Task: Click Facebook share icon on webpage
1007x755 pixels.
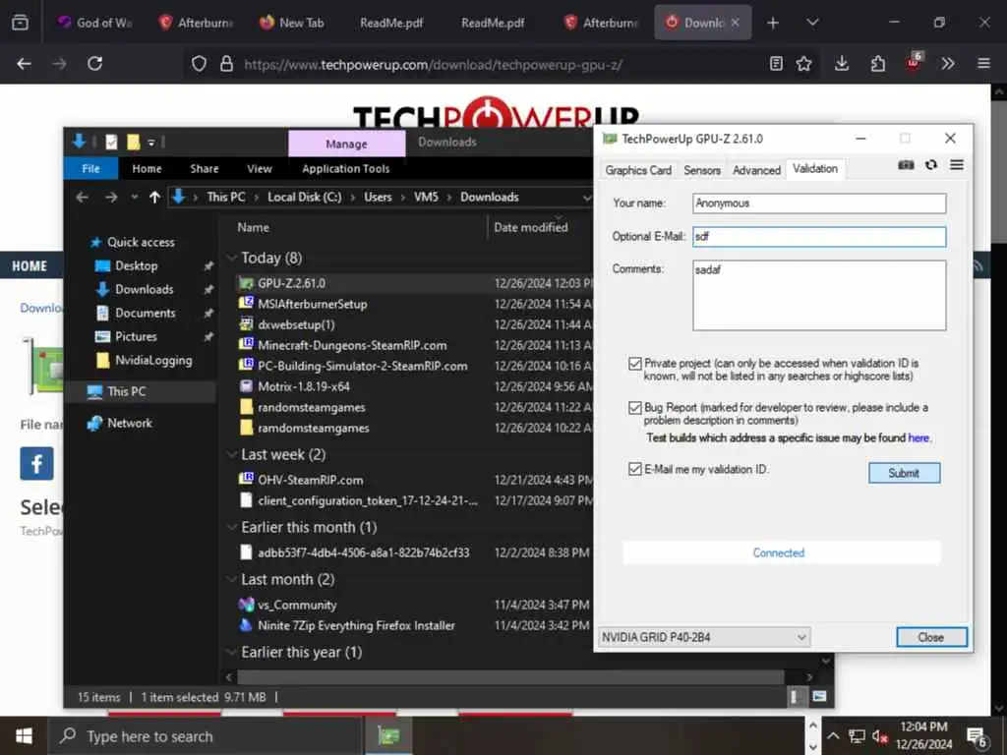Action: (36, 464)
